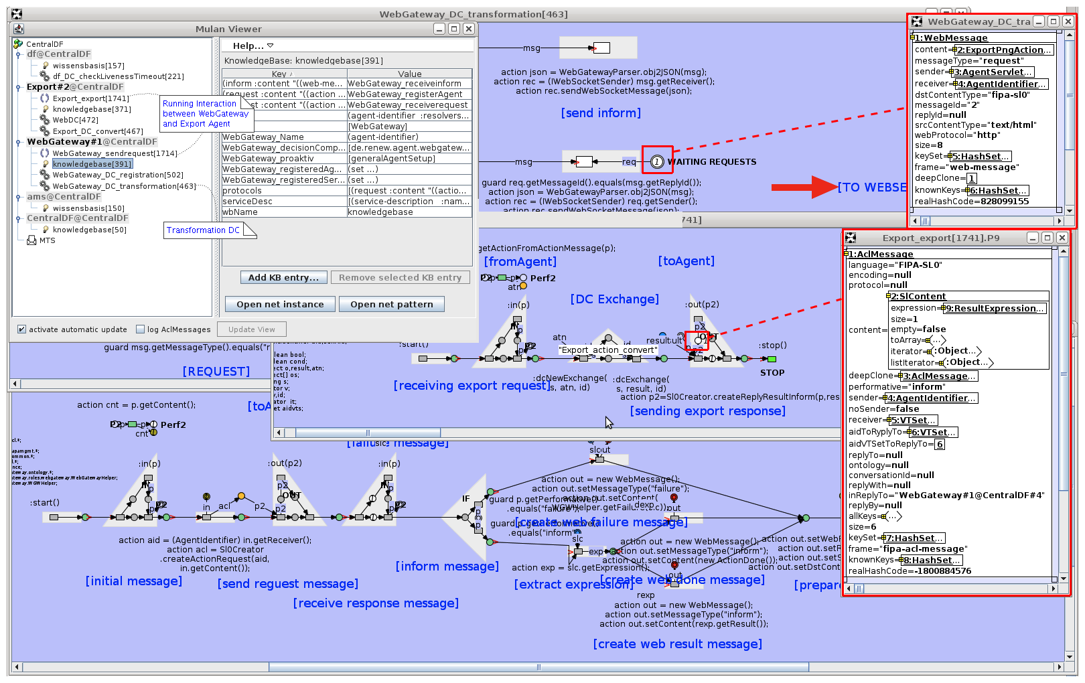Click gear icon of Export_DC_convert[467]

coord(45,131)
